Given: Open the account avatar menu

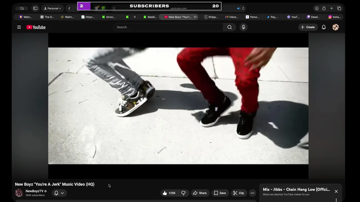Looking at the screenshot, I should (x=336, y=27).
